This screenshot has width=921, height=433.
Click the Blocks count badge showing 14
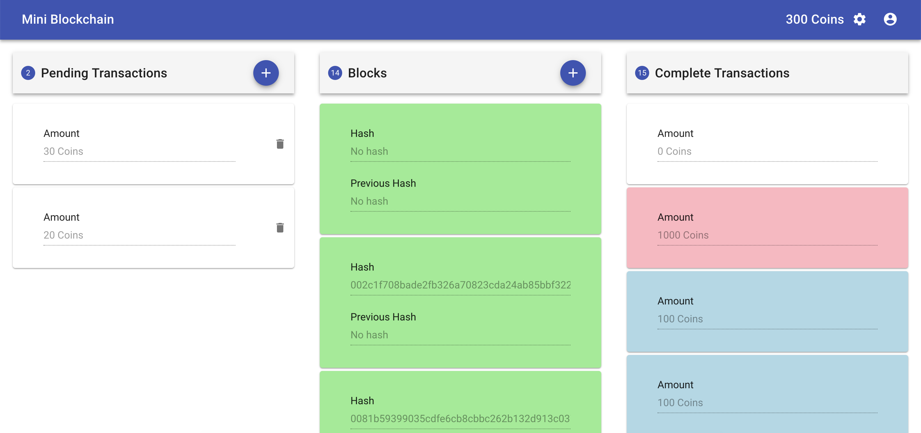[x=335, y=73]
